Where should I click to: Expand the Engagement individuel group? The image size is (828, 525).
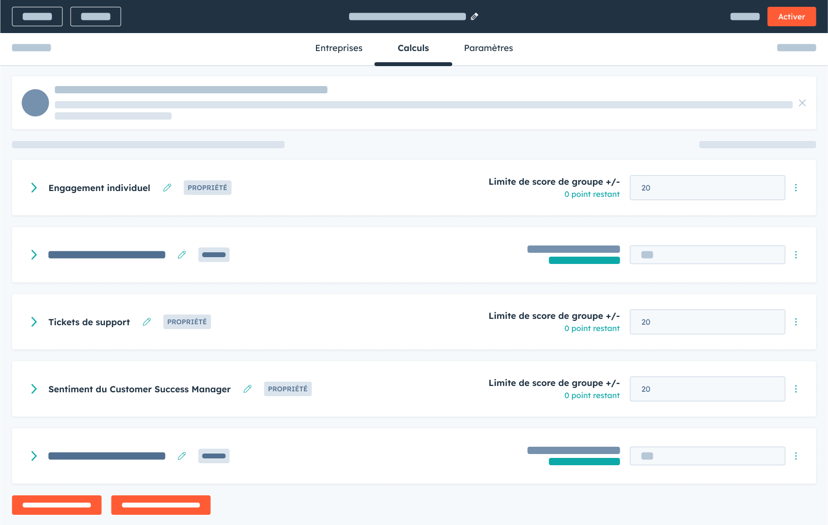click(34, 188)
